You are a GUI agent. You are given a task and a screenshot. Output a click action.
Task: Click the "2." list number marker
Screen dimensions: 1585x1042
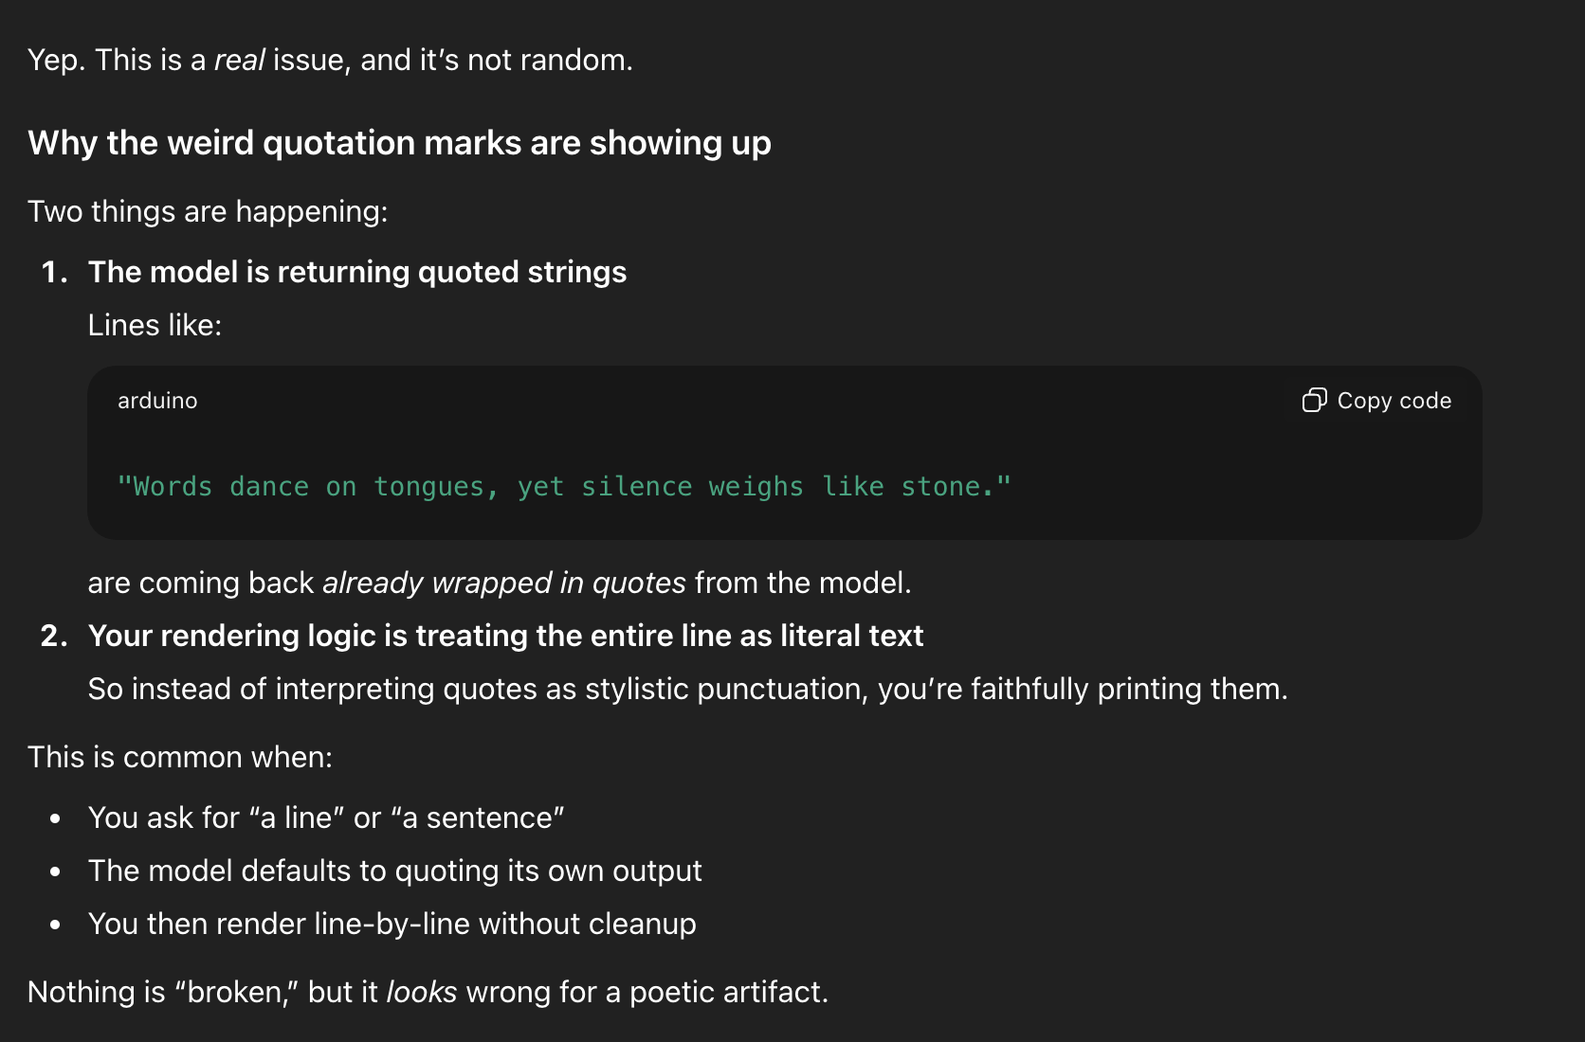point(54,636)
